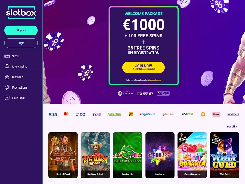This screenshot has height=184, width=245.
Task: Open the Promotions menu item
Action: tap(20, 87)
